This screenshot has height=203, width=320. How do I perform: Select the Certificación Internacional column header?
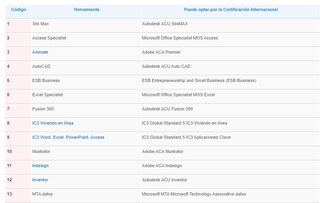coord(231,9)
